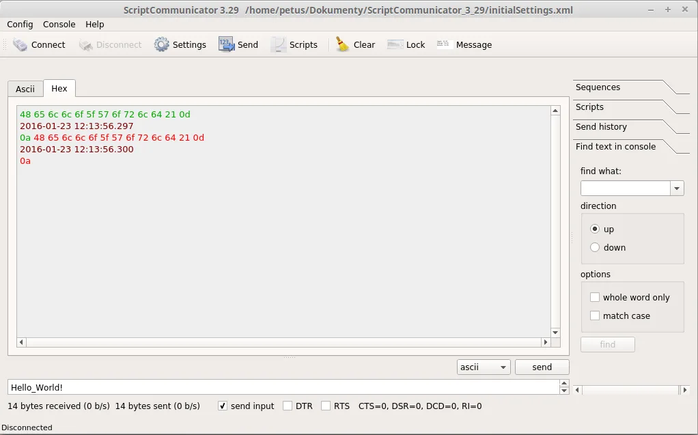Click the Lock scrolling icon
Image resolution: width=698 pixels, height=435 pixels.
pyautogui.click(x=395, y=44)
